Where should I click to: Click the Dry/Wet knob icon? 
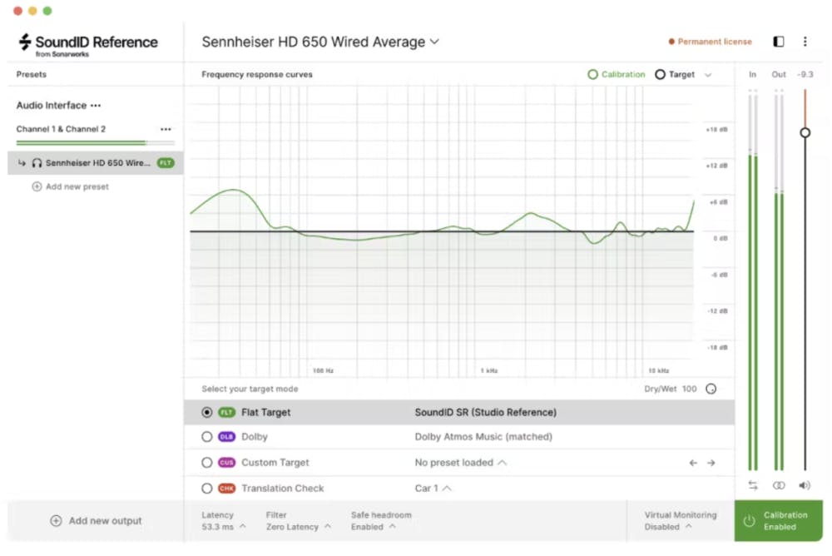(711, 389)
